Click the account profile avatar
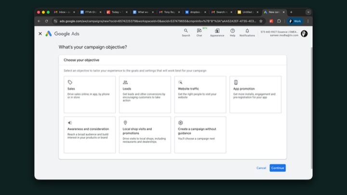This screenshot has height=195, width=347. coord(304,34)
